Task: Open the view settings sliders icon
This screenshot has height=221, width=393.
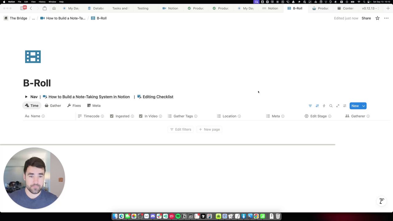Action: click(x=344, y=106)
